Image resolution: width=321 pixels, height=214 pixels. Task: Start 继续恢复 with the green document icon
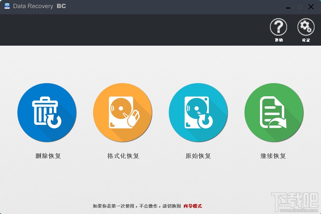pyautogui.click(x=274, y=112)
